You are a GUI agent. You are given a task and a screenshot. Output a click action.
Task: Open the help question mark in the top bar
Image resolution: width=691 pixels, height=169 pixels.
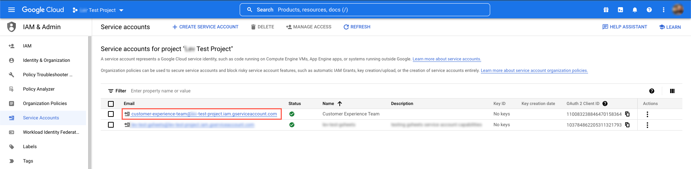[649, 10]
